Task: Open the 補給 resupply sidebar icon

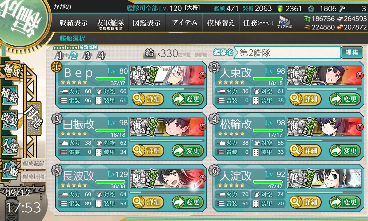Action: coord(10,95)
